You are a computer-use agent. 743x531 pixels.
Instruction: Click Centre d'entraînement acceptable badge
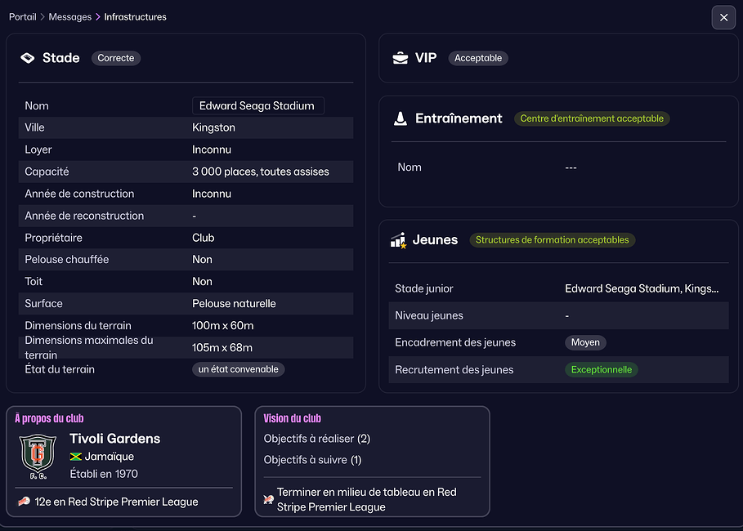coord(592,118)
